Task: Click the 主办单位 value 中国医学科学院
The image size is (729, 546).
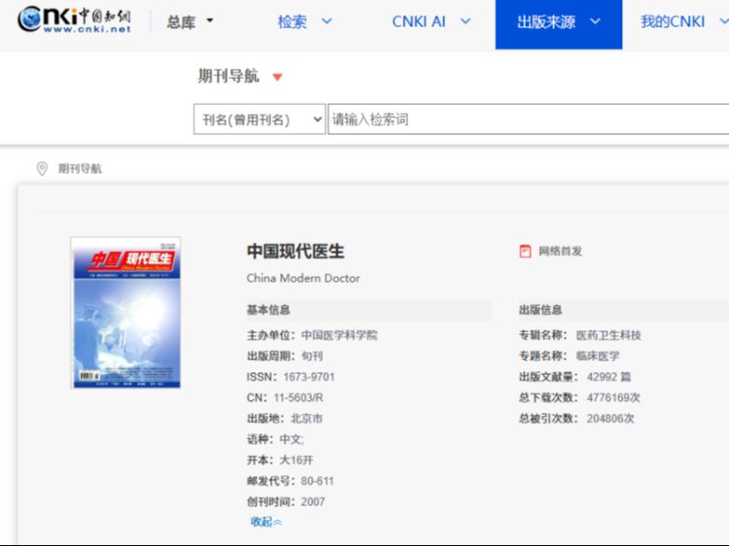Action: pos(339,335)
